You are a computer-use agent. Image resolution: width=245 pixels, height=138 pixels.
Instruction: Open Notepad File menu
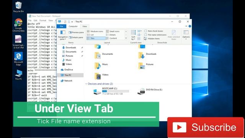[30, 20]
